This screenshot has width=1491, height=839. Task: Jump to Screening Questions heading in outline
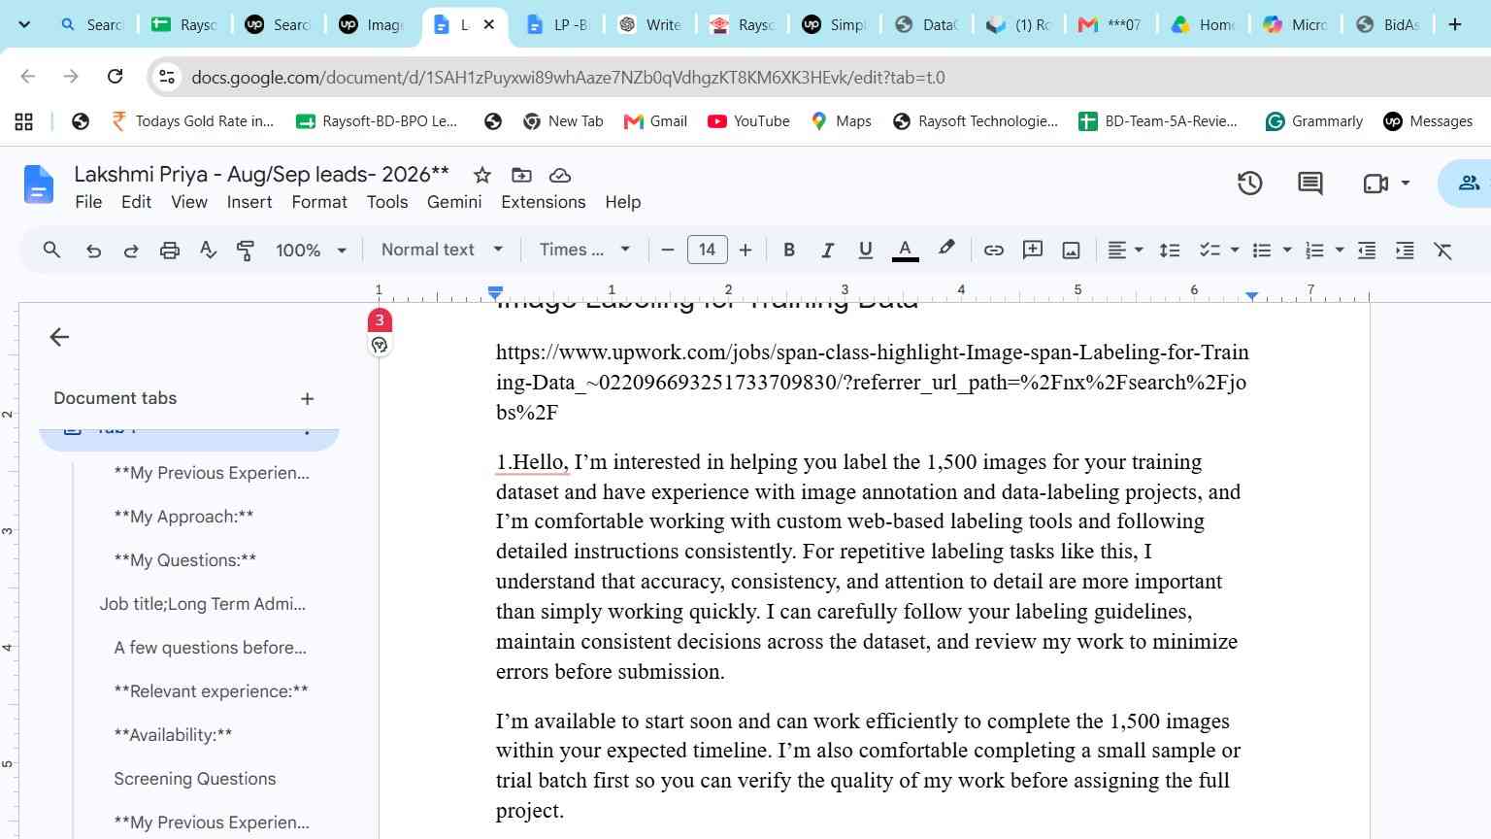[194, 779]
